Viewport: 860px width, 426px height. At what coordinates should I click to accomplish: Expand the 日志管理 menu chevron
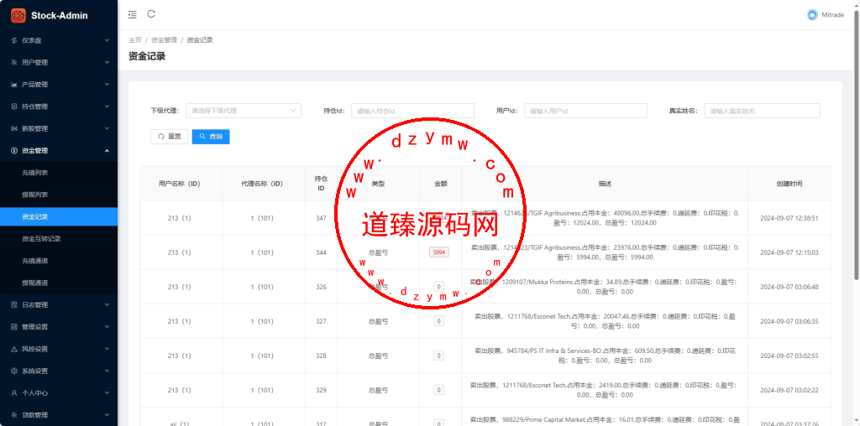click(x=107, y=304)
